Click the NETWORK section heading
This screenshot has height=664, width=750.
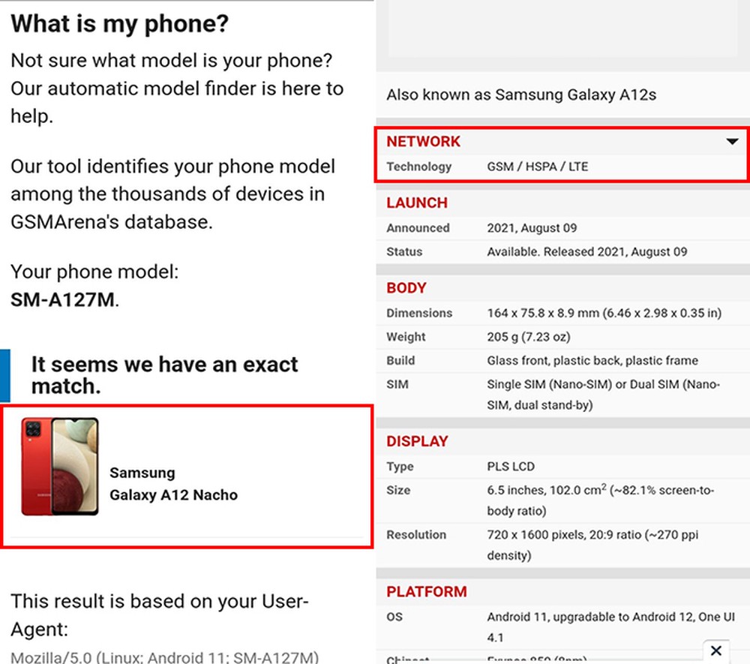pyautogui.click(x=423, y=142)
